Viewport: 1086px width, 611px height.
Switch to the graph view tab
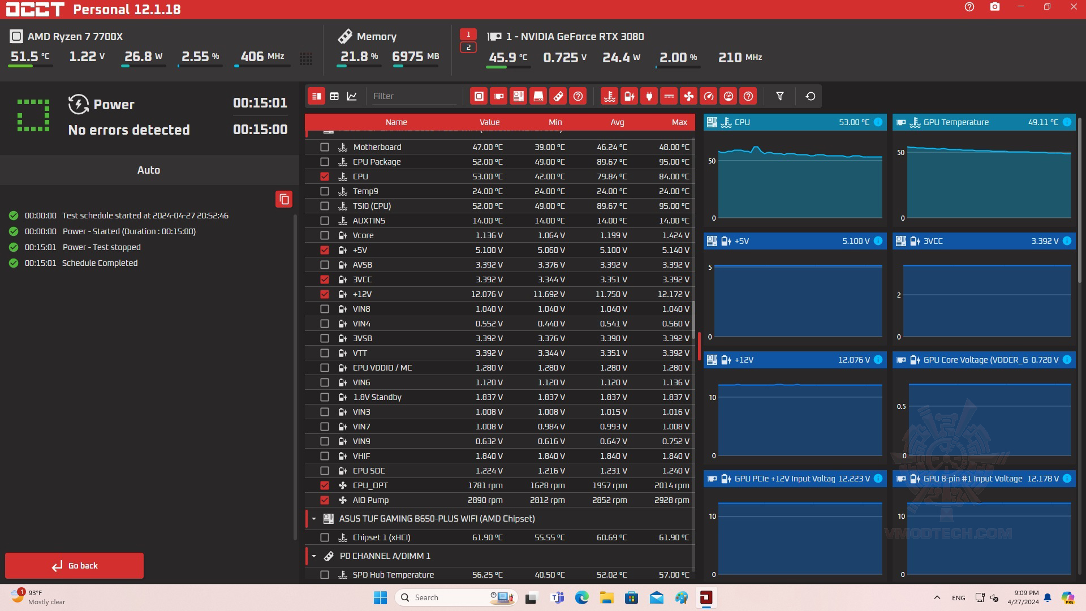pos(352,96)
